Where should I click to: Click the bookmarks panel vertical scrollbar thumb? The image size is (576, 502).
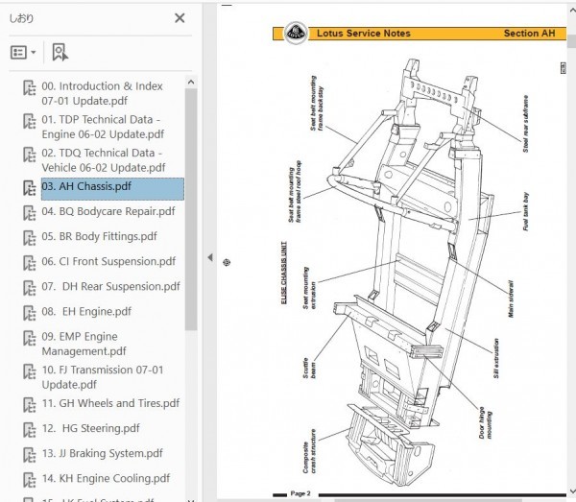(x=191, y=209)
